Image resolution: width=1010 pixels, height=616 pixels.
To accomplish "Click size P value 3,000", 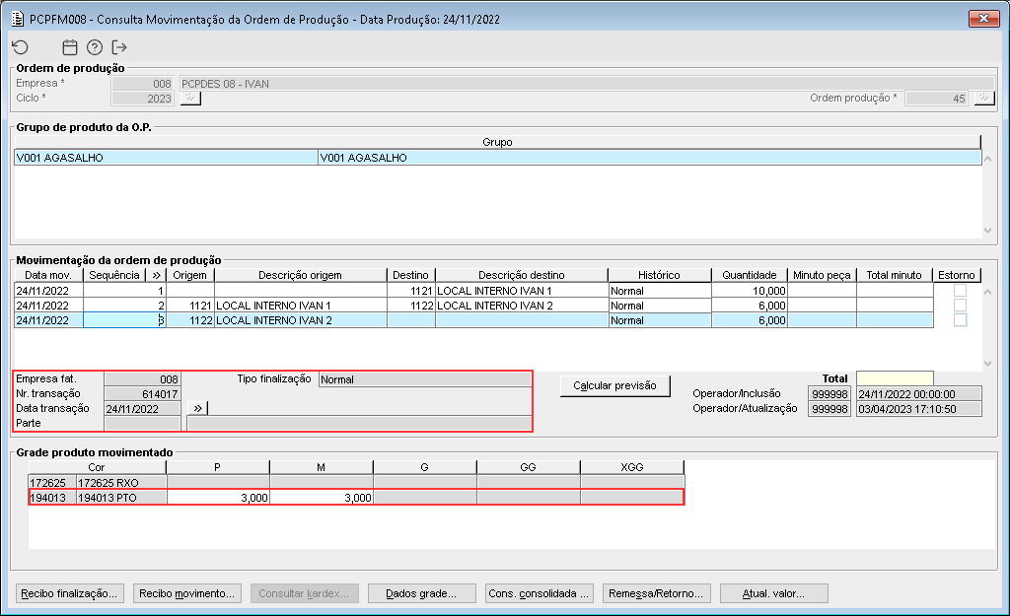I will click(218, 498).
